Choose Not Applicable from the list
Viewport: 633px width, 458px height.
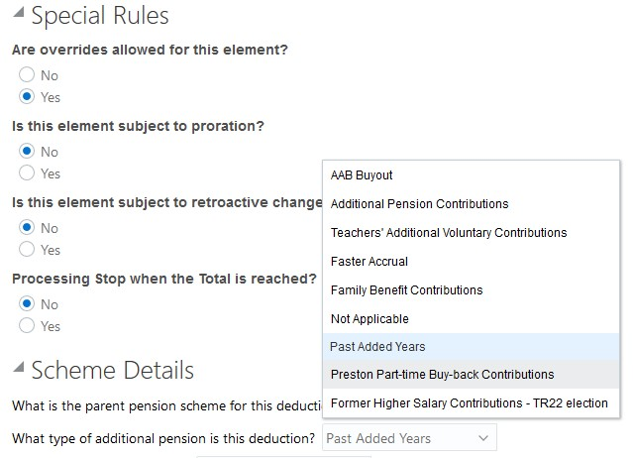[x=369, y=319]
